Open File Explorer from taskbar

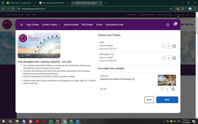17,121
